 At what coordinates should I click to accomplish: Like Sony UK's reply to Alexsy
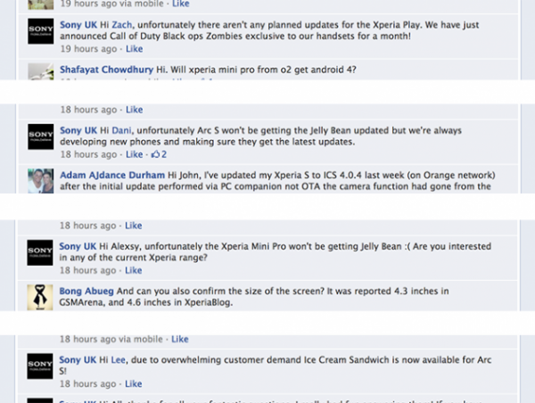[x=134, y=270]
